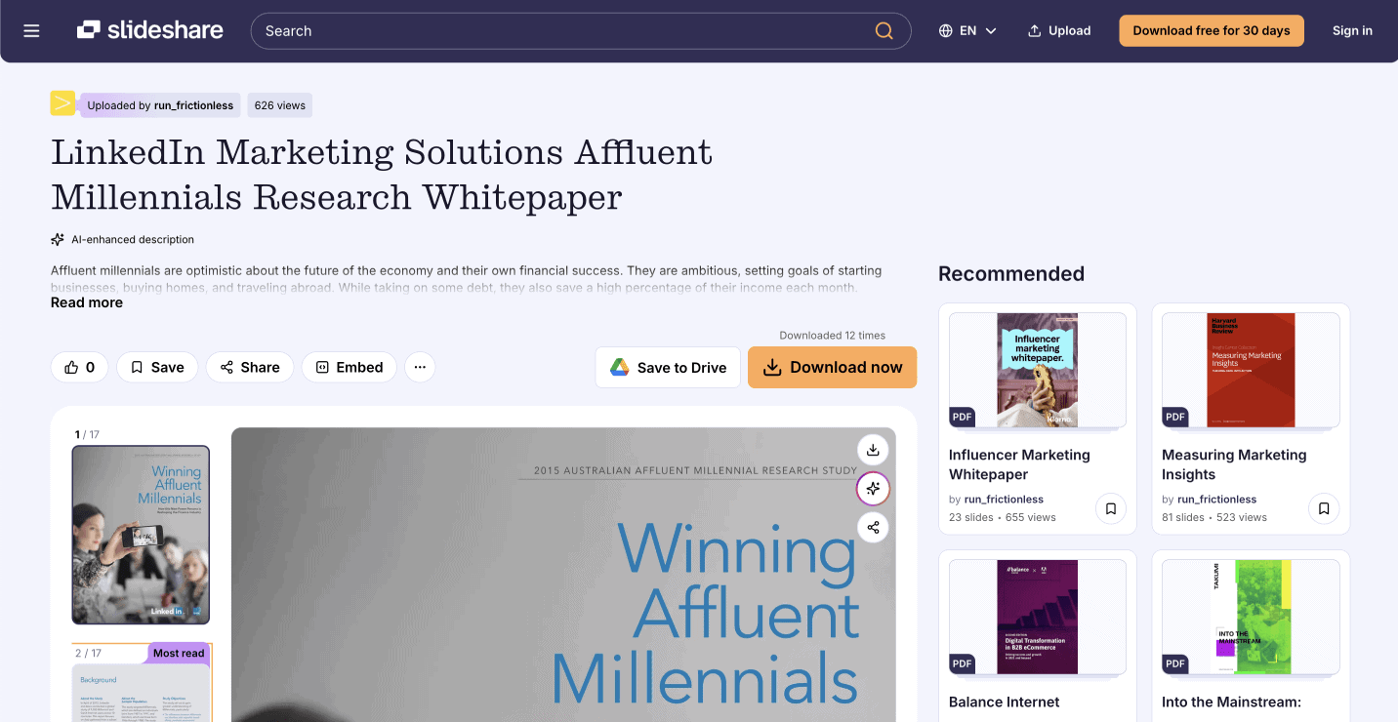Click the Most read badge
The width and height of the screenshot is (1398, 722).
tap(179, 654)
